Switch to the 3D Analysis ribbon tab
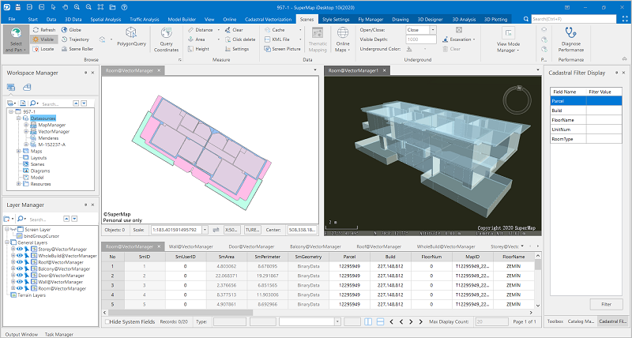 click(464, 19)
